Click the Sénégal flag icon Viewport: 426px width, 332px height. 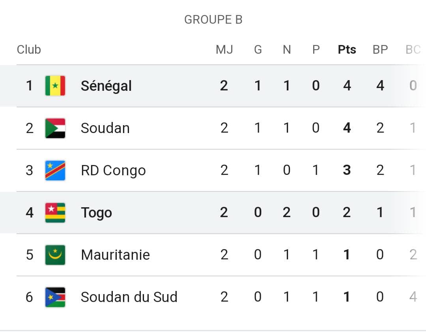click(x=55, y=86)
